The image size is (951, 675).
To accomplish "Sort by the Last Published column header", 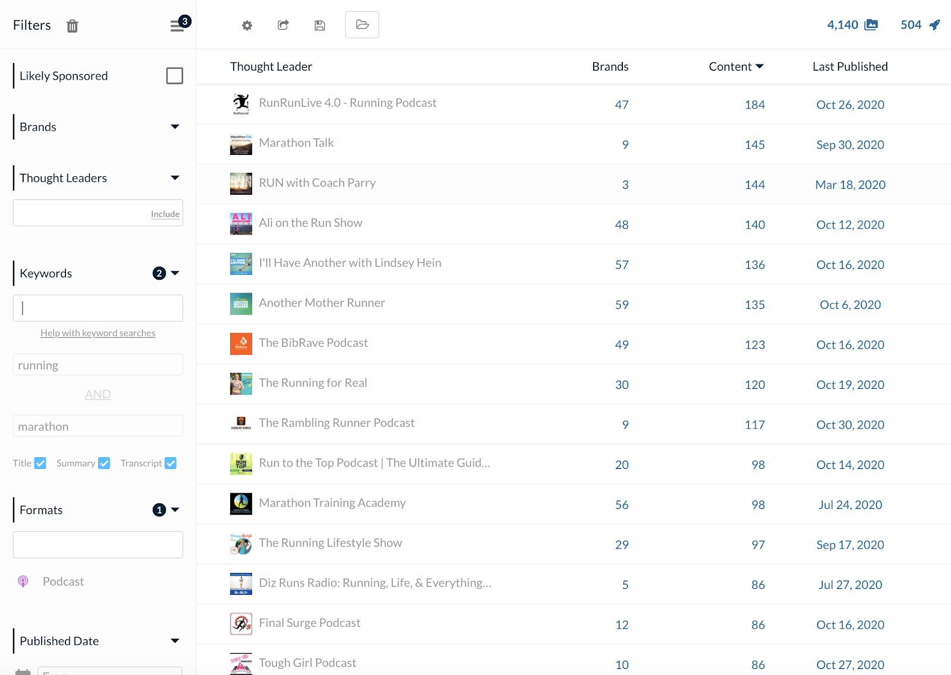I will click(850, 66).
